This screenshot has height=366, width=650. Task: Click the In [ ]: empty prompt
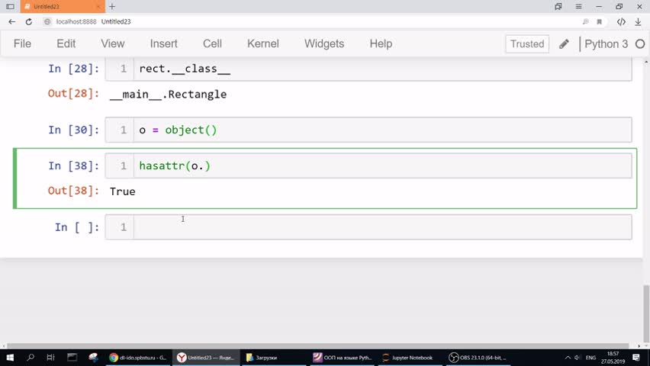pyautogui.click(x=77, y=227)
